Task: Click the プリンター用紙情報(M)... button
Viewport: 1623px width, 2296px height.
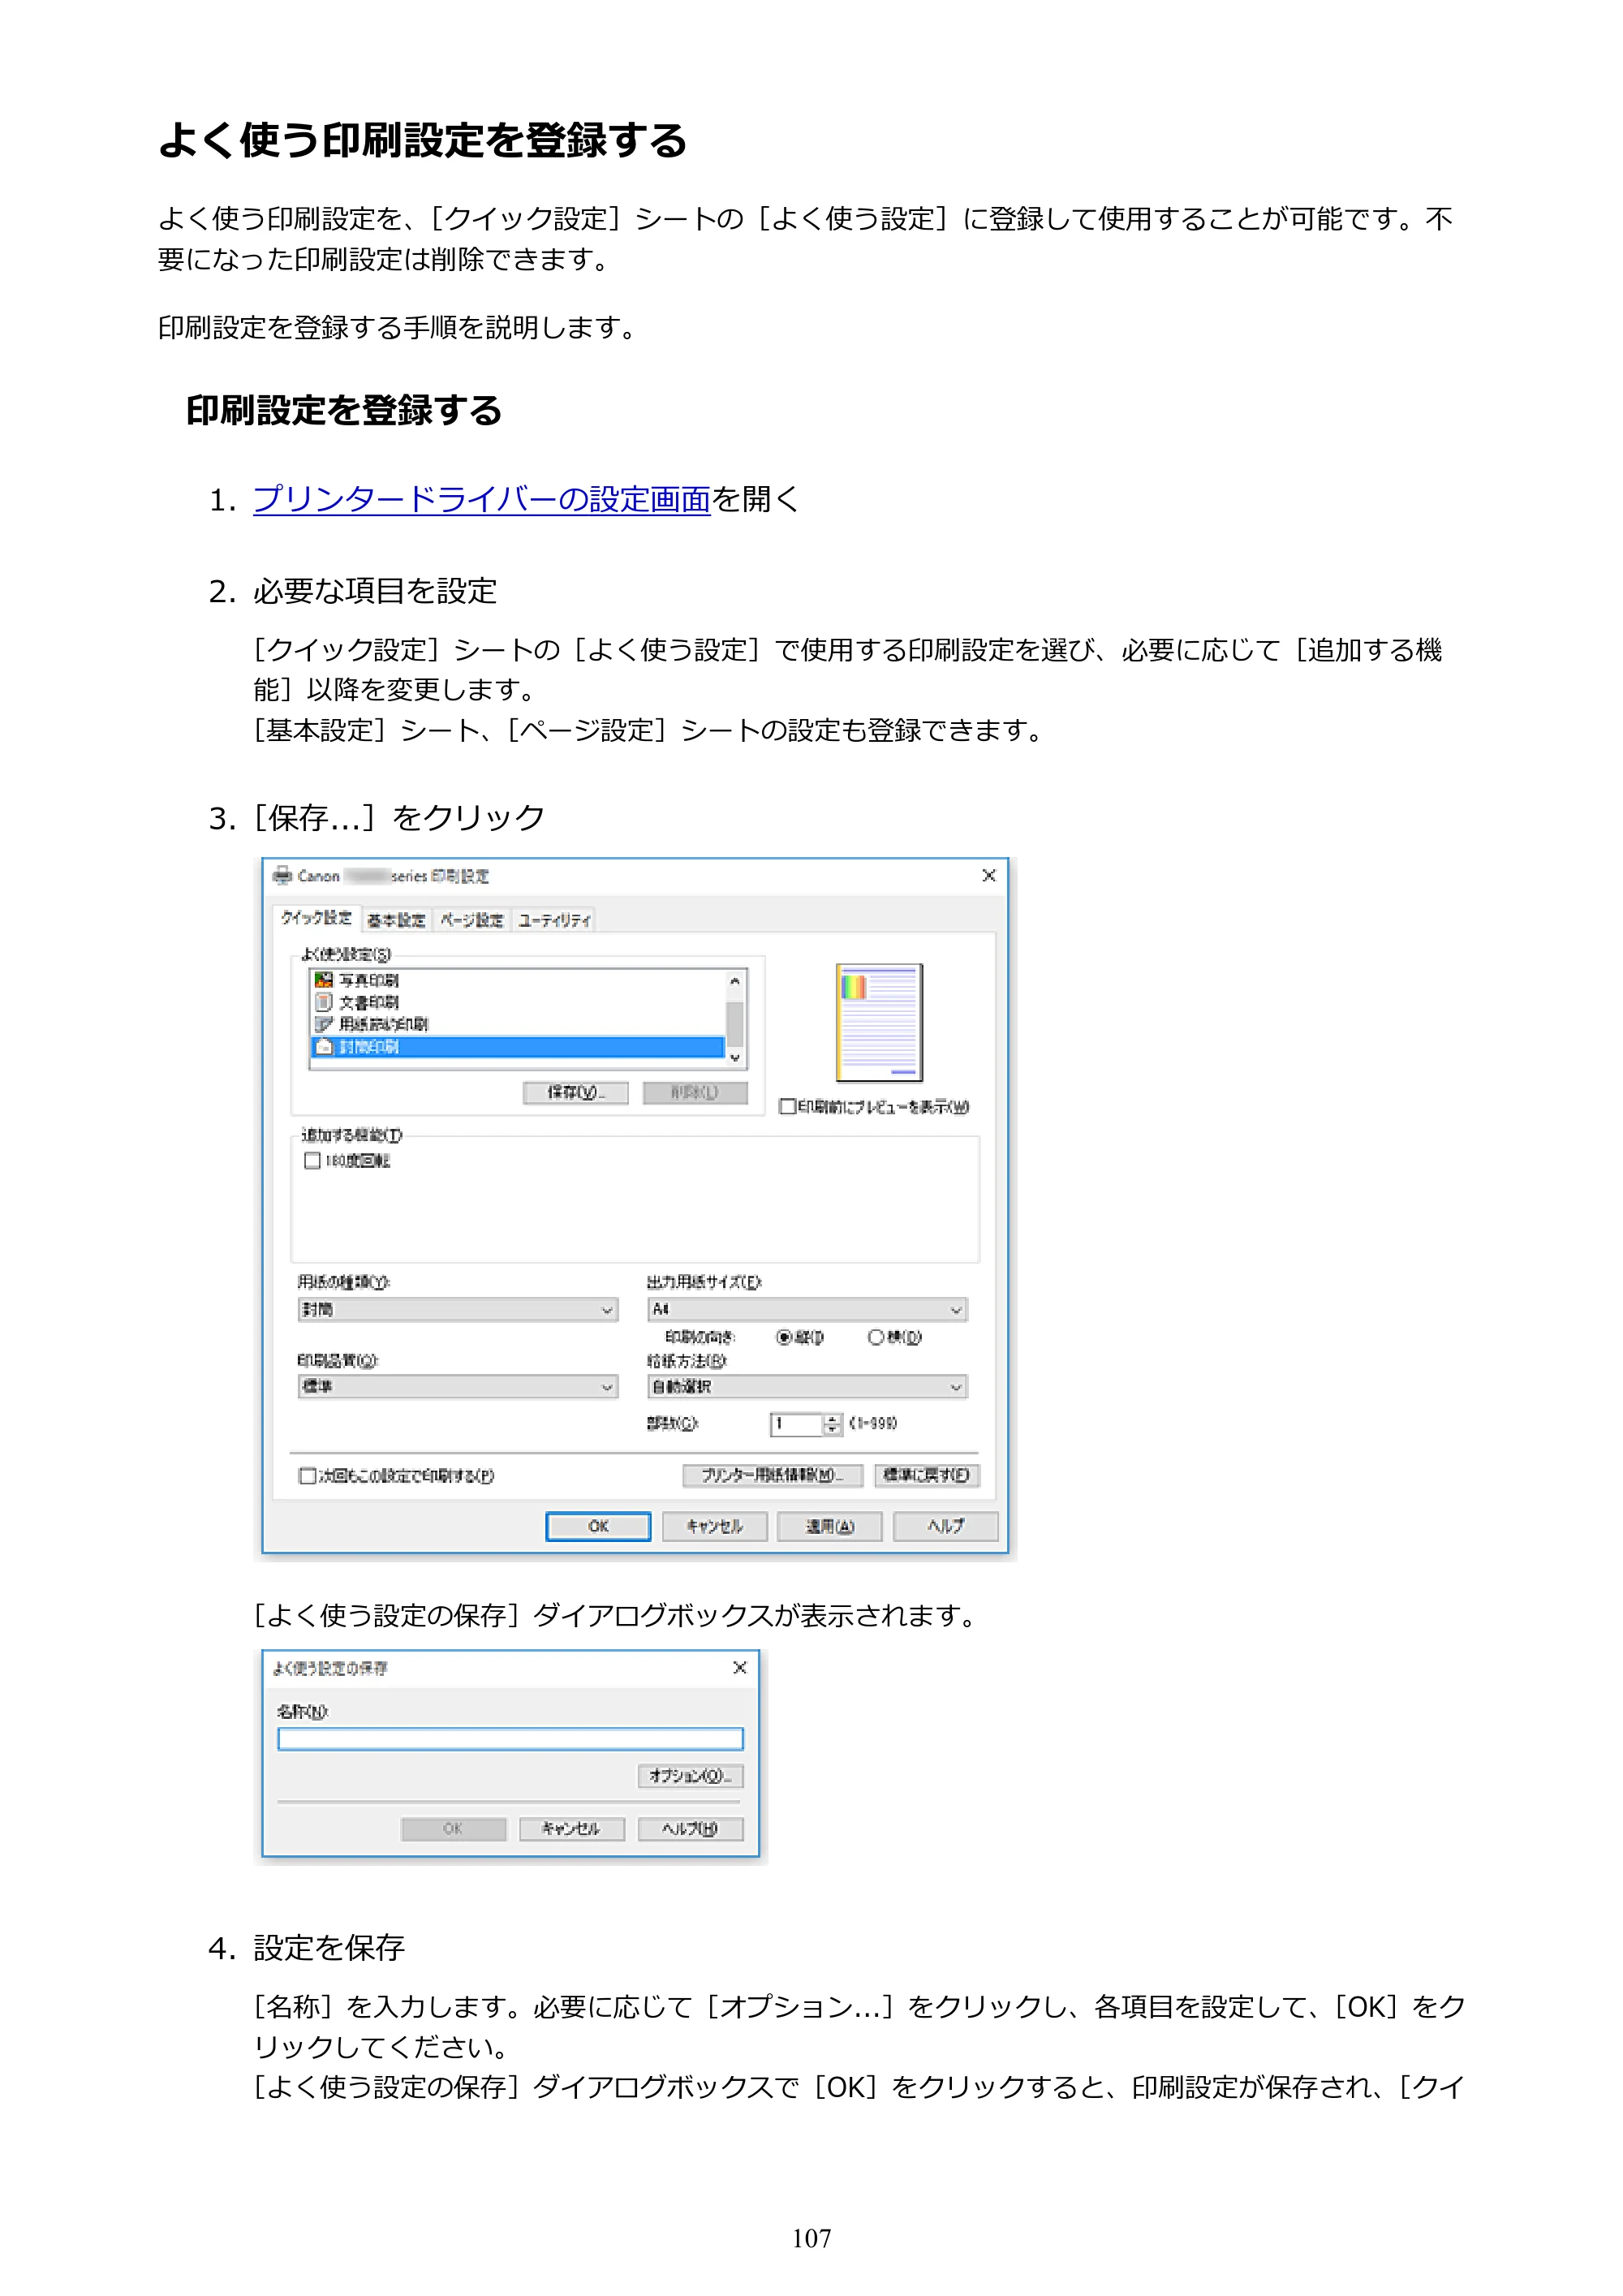Action: (x=772, y=1475)
